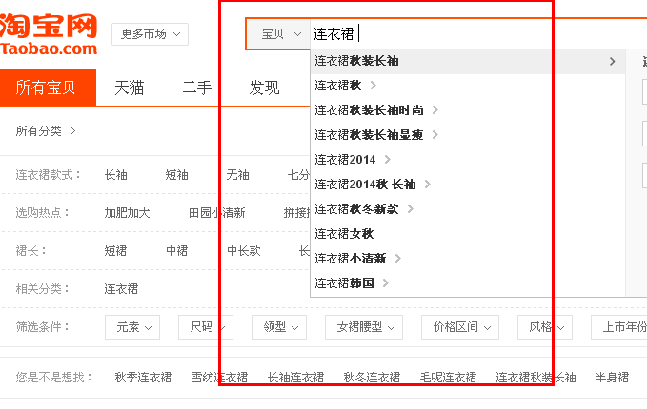Viewport: 647px width, 409px height.
Task: Switch to the 天猫 tab
Action: 130,88
